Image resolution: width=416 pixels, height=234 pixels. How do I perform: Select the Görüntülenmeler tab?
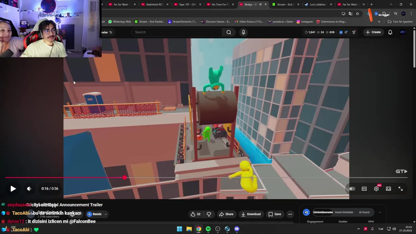click(323, 212)
